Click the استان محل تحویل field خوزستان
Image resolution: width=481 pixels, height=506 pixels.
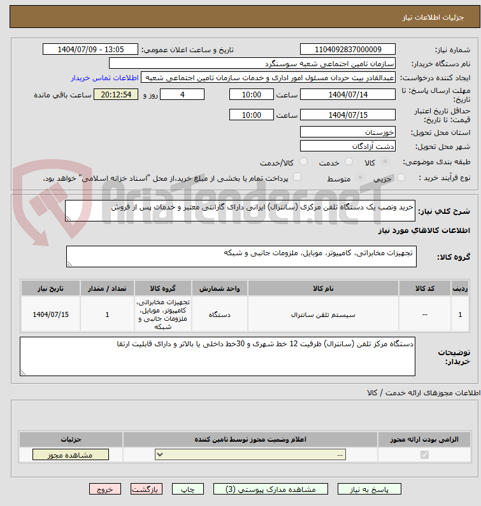[348, 132]
